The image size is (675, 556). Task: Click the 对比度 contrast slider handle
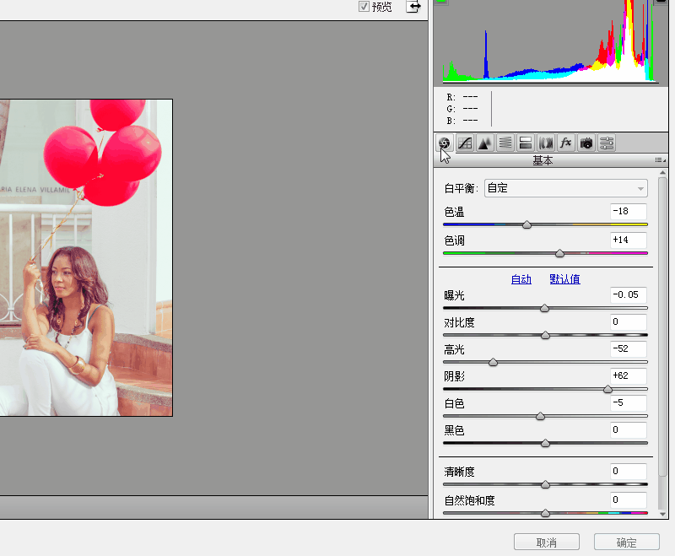tap(545, 335)
